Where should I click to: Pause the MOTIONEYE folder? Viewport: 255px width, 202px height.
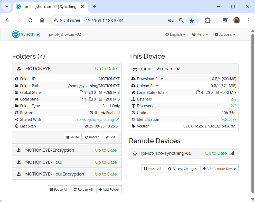73,137
